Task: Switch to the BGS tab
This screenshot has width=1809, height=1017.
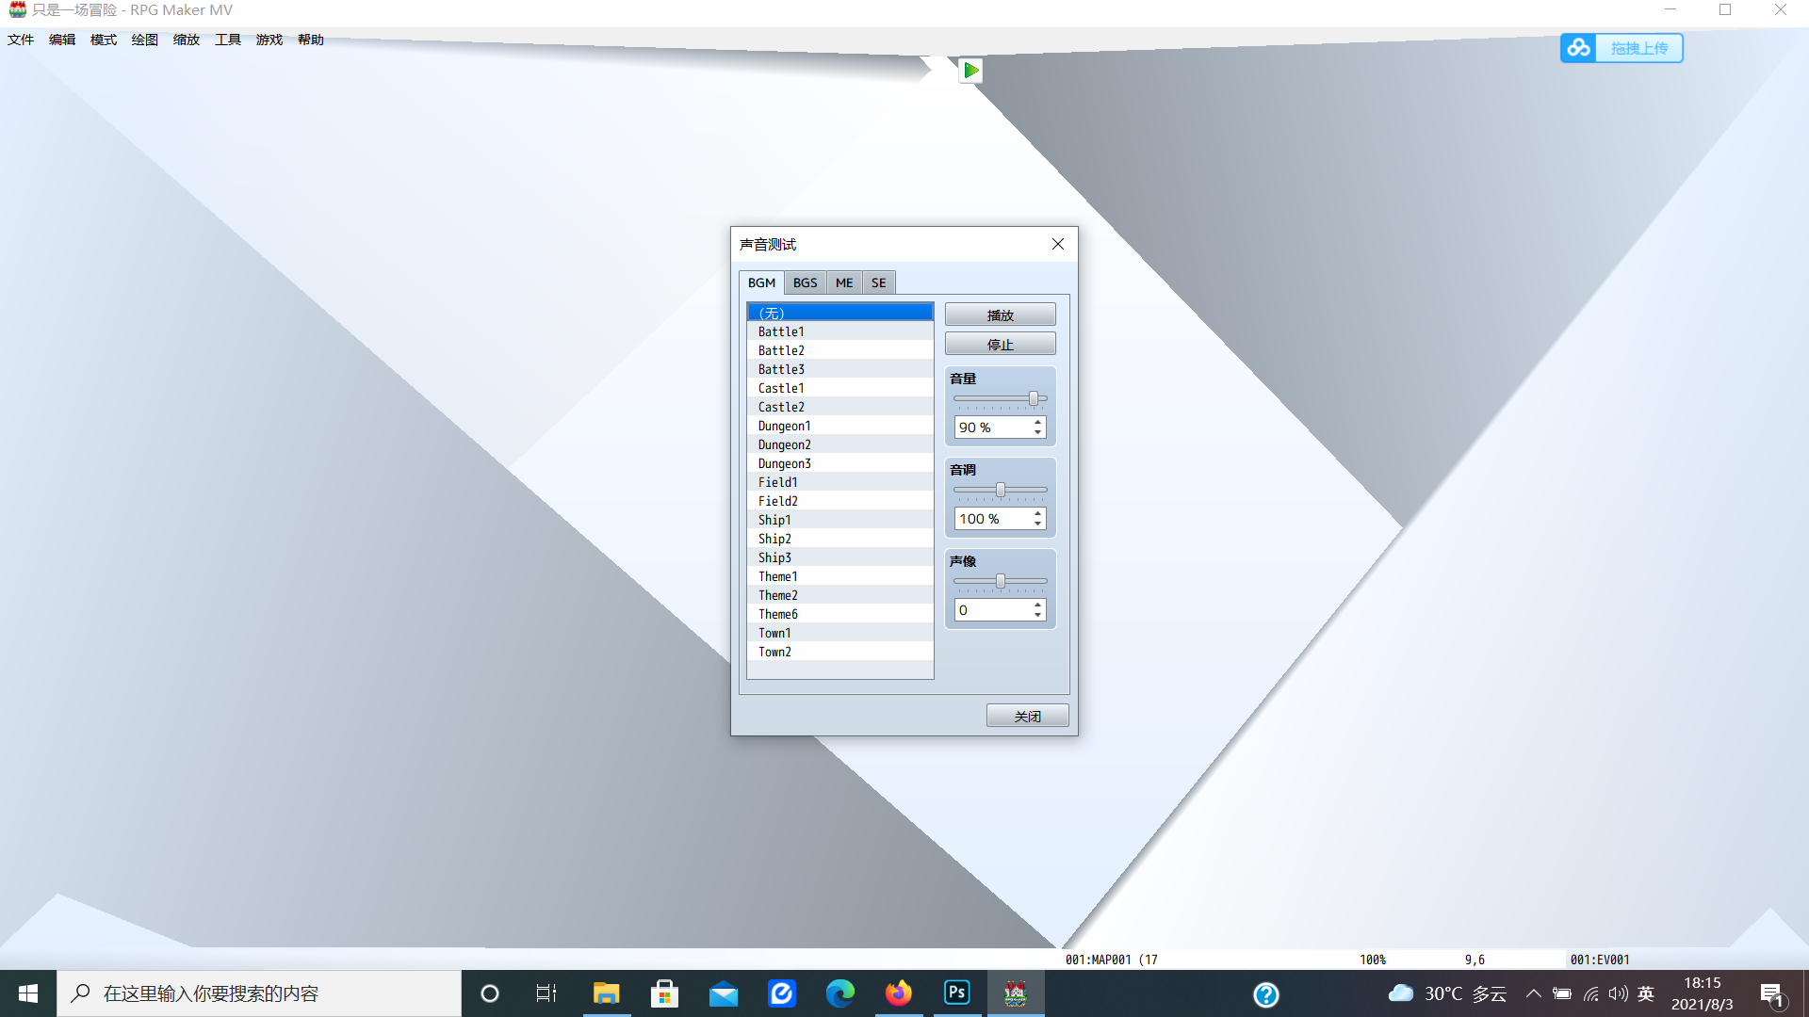Action: [805, 282]
